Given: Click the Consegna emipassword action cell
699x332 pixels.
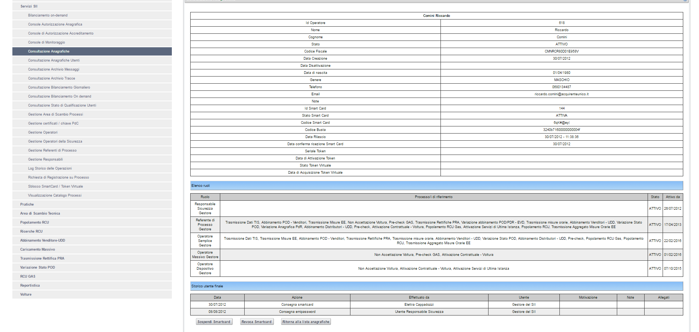Looking at the screenshot, I should (x=297, y=312).
